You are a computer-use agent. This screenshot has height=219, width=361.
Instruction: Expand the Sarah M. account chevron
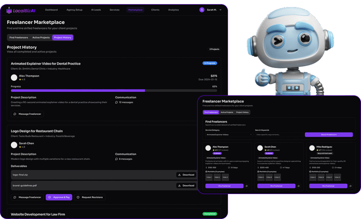point(220,10)
